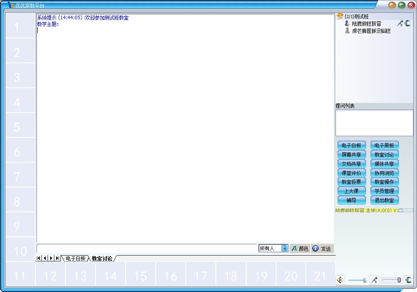Click the chat message input field
Screen dimensions: 417x292
[146, 248]
